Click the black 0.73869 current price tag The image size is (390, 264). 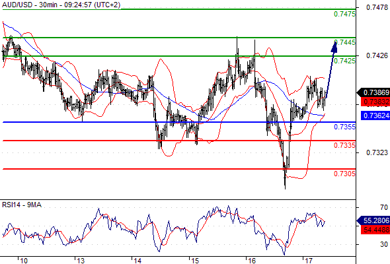pyautogui.click(x=373, y=92)
